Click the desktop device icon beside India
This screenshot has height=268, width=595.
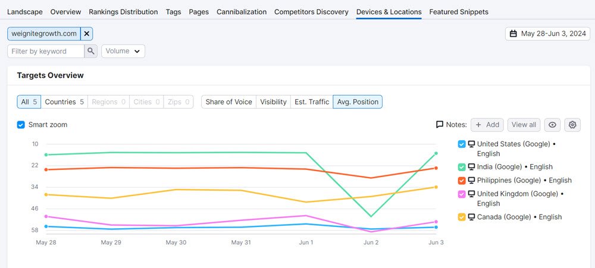pyautogui.click(x=471, y=167)
